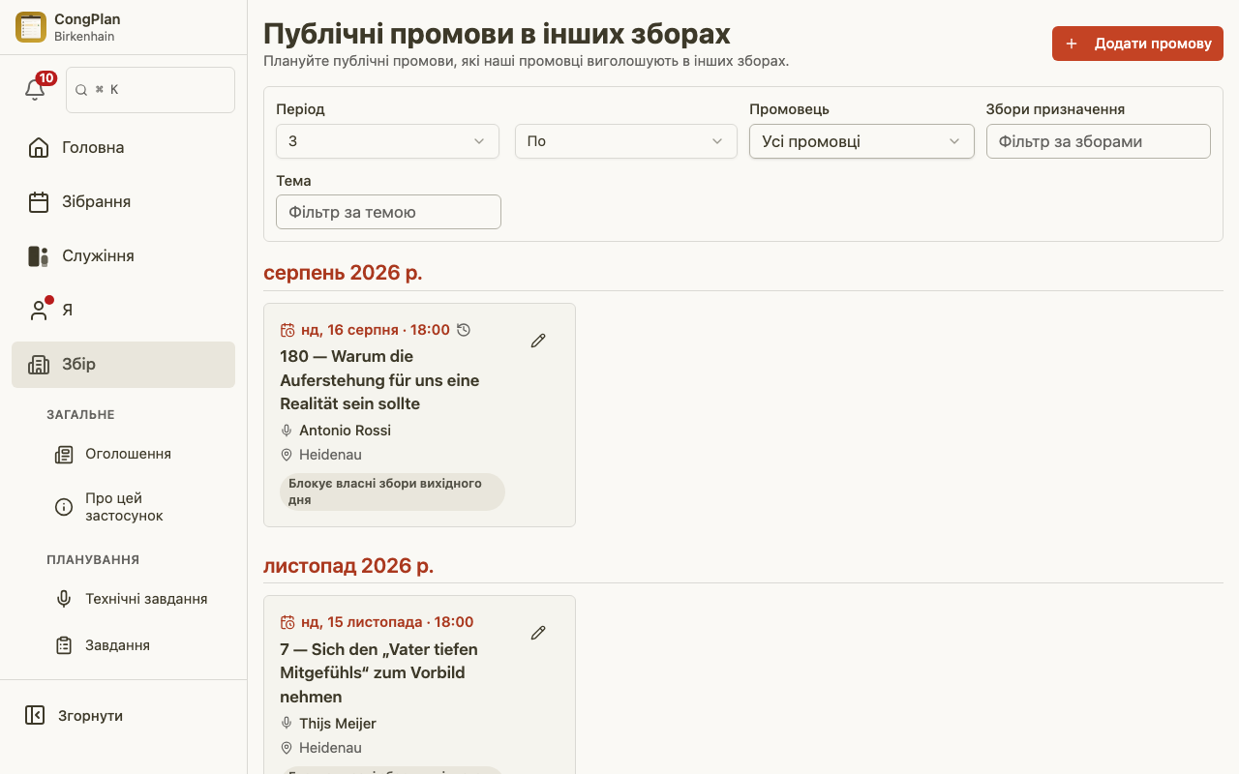Go to Технічні завдання
Viewport: 1239px width, 774px height.
click(x=139, y=599)
